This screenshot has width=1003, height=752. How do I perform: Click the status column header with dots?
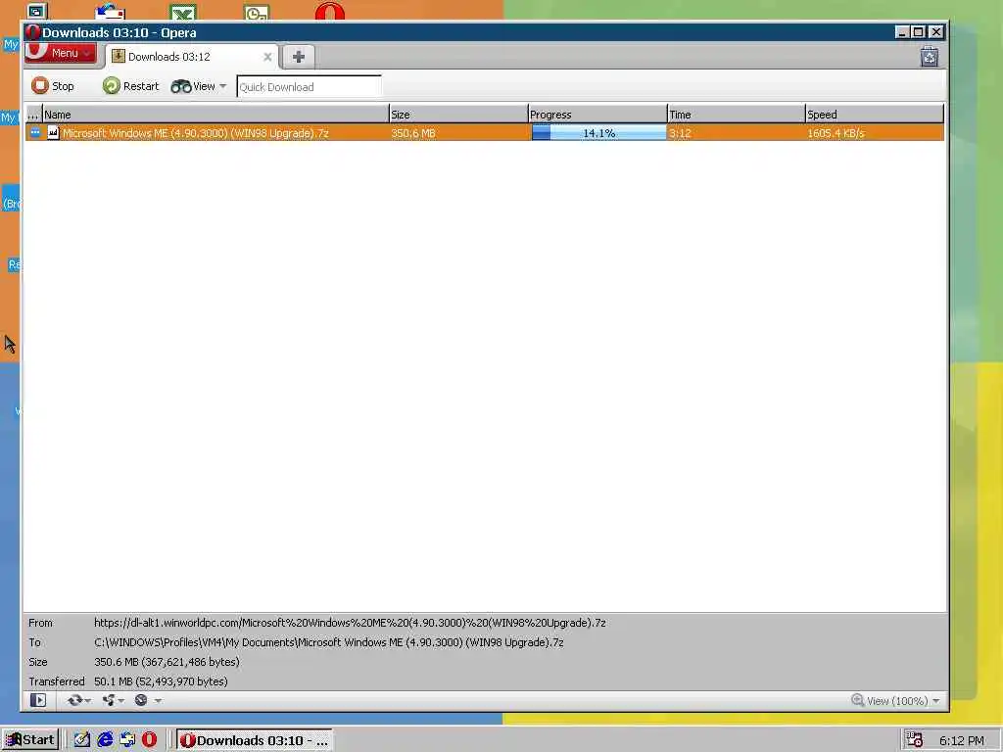pyautogui.click(x=33, y=115)
